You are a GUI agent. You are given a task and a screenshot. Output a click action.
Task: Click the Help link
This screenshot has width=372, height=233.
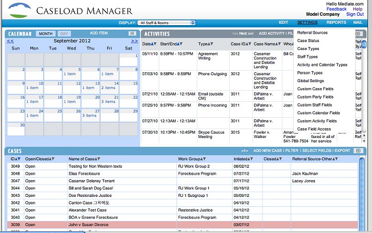[x=357, y=9]
